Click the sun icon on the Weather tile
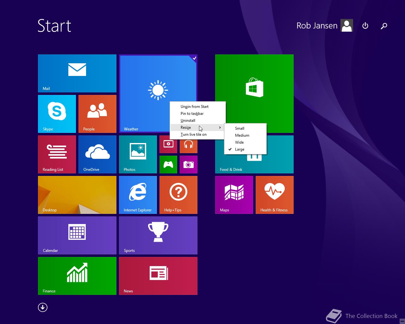The width and height of the screenshot is (405, 324). 158,90
